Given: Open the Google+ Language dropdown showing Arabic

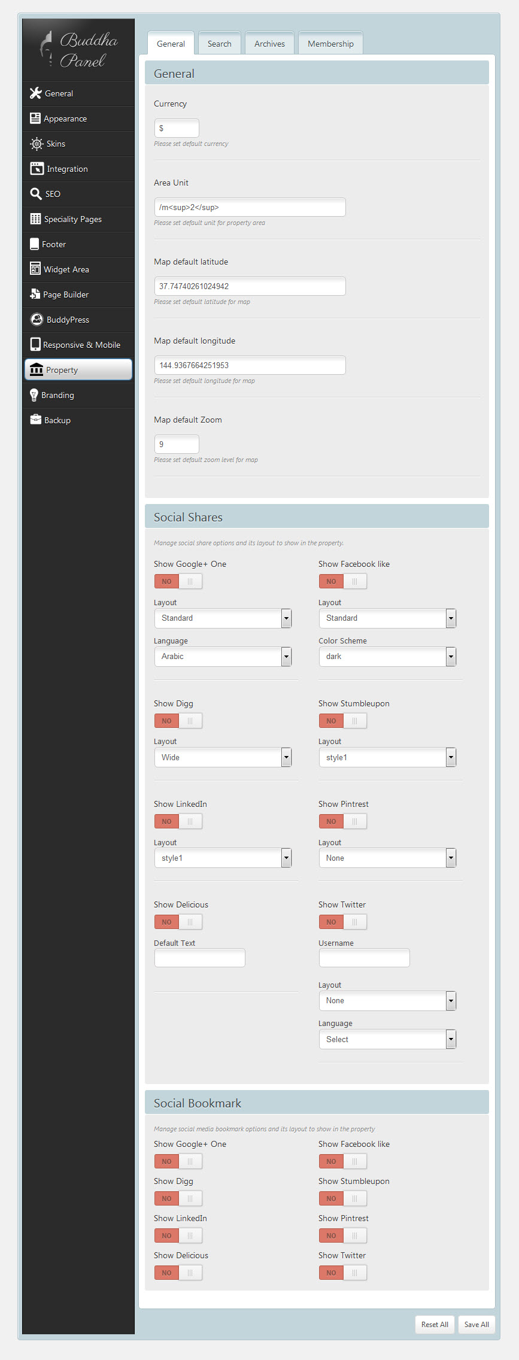Looking at the screenshot, I should pyautogui.click(x=222, y=657).
